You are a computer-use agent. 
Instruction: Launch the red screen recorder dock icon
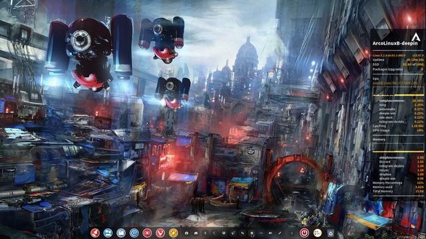coord(147,233)
